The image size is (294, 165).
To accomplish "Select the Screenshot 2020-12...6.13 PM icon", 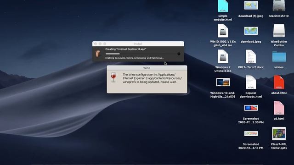I will pos(251,133).
